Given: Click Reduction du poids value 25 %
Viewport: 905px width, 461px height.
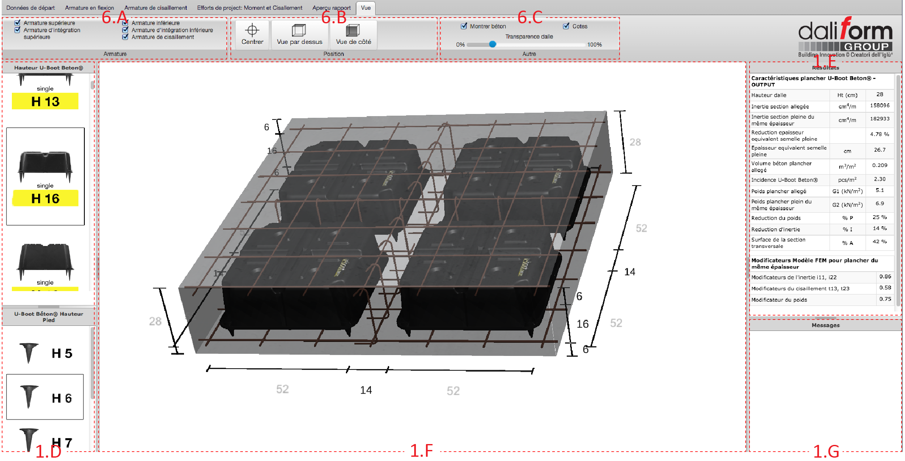Looking at the screenshot, I should coord(880,217).
